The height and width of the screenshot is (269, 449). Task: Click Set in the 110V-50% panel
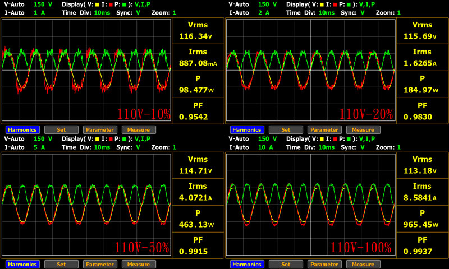(61, 264)
